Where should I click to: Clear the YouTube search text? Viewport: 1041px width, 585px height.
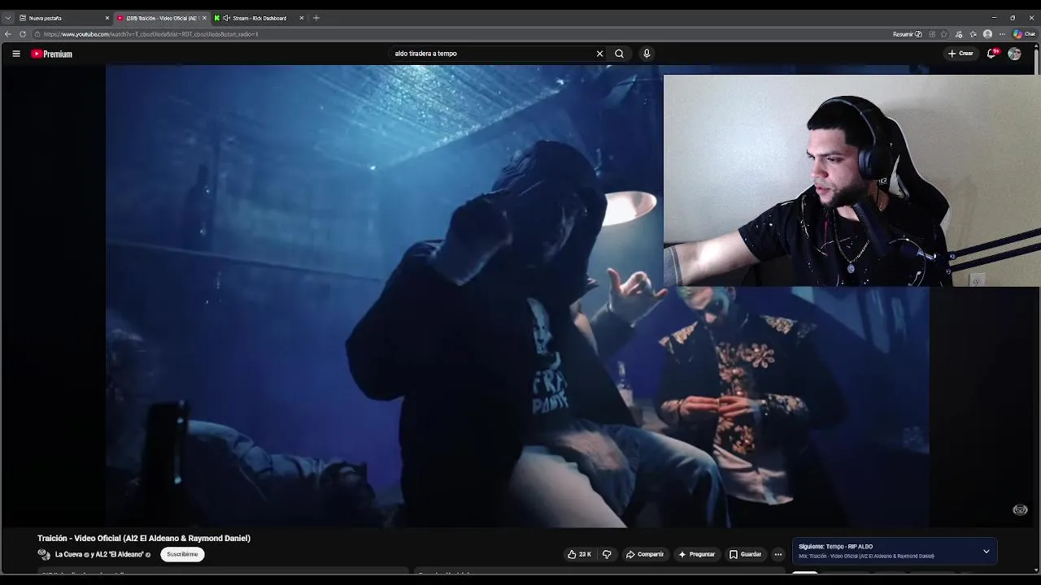(599, 54)
